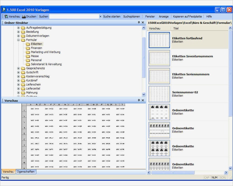Switch to the Eigenschaften tab
The height and width of the screenshot is (186, 233).
point(26,171)
